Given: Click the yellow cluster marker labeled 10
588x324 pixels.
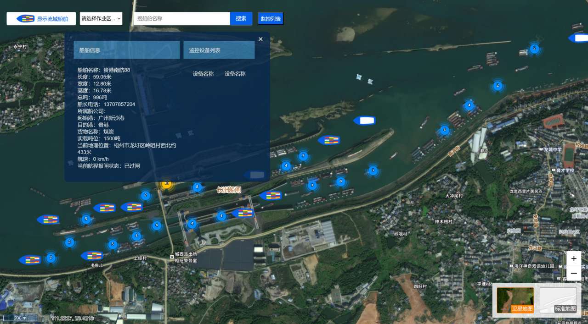Looking at the screenshot, I should (x=167, y=183).
